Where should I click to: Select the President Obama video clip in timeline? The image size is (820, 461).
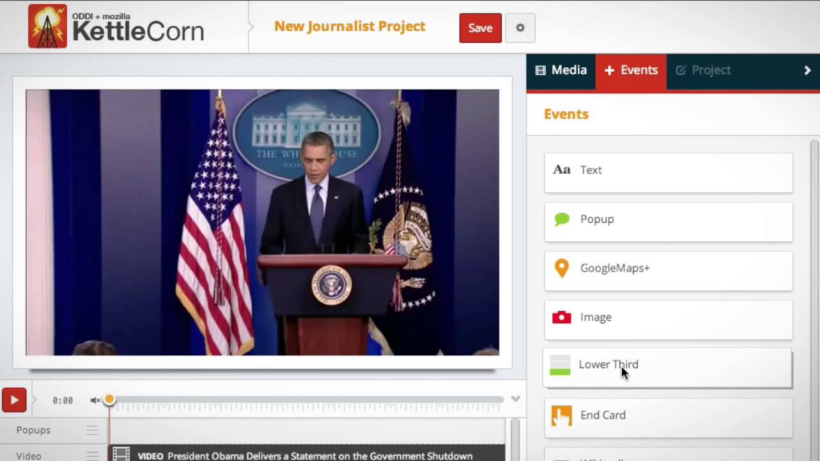point(306,455)
